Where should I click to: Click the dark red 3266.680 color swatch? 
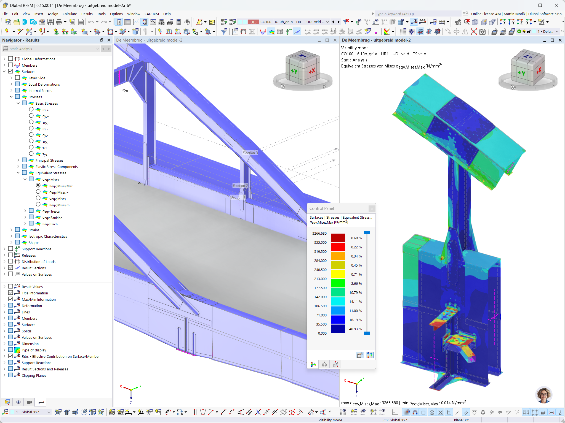click(338, 238)
